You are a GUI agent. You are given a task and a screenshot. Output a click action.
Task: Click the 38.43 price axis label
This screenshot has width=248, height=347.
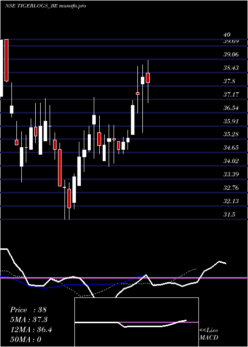231,68
